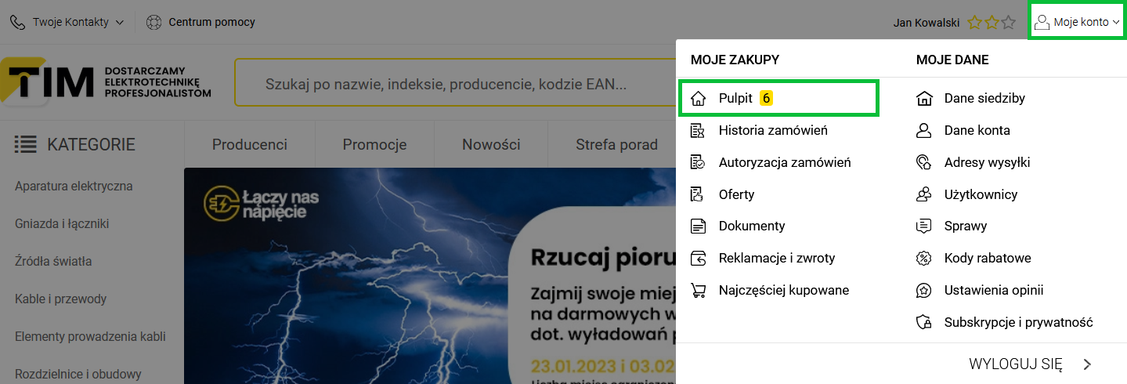The height and width of the screenshot is (384, 1127).
Task: Click the user icon next to Moje konto
Action: click(x=1042, y=22)
